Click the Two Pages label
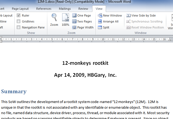The height and width of the screenshot is (119, 173). 85,21
